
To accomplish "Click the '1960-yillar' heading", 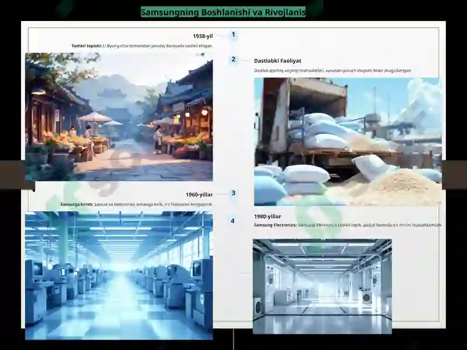I will click(x=199, y=195).
